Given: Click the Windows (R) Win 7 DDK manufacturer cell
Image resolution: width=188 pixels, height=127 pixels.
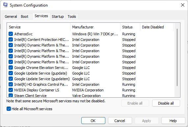Looking at the screenshot, I should 95,34.
